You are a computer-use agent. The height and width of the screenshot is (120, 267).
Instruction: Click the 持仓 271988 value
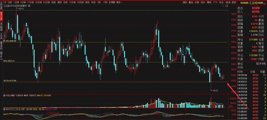point(253,40)
